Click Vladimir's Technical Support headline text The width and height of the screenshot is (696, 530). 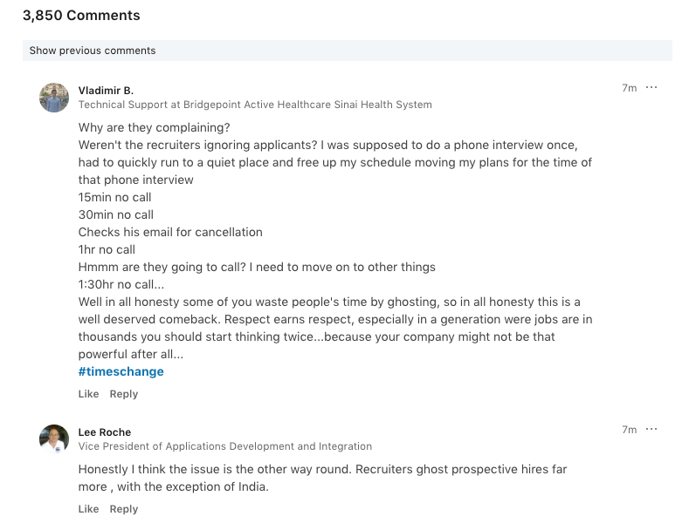(255, 105)
